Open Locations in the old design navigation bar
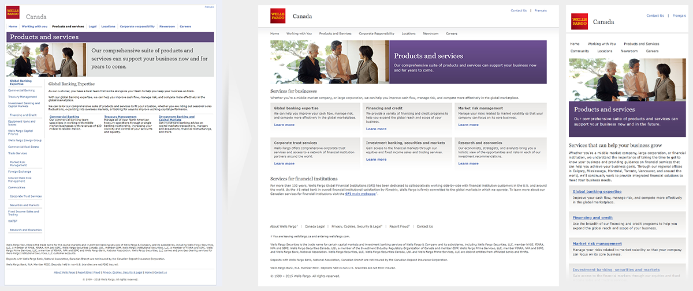 pyautogui.click(x=108, y=27)
